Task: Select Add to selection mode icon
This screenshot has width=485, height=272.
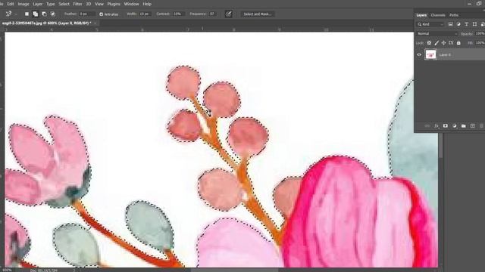Action: 36,14
